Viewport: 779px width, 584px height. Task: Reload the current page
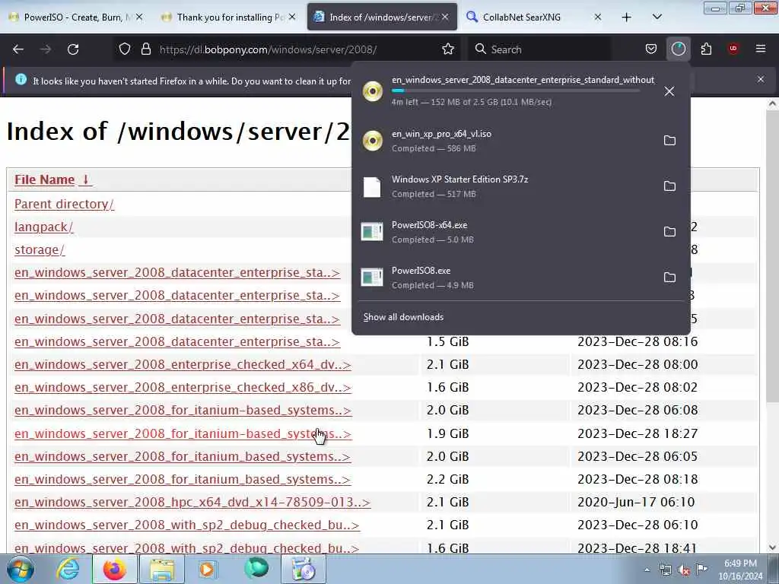pos(73,49)
